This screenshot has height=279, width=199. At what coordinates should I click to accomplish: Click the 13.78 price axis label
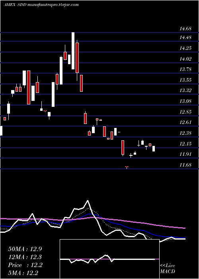pos(185,69)
